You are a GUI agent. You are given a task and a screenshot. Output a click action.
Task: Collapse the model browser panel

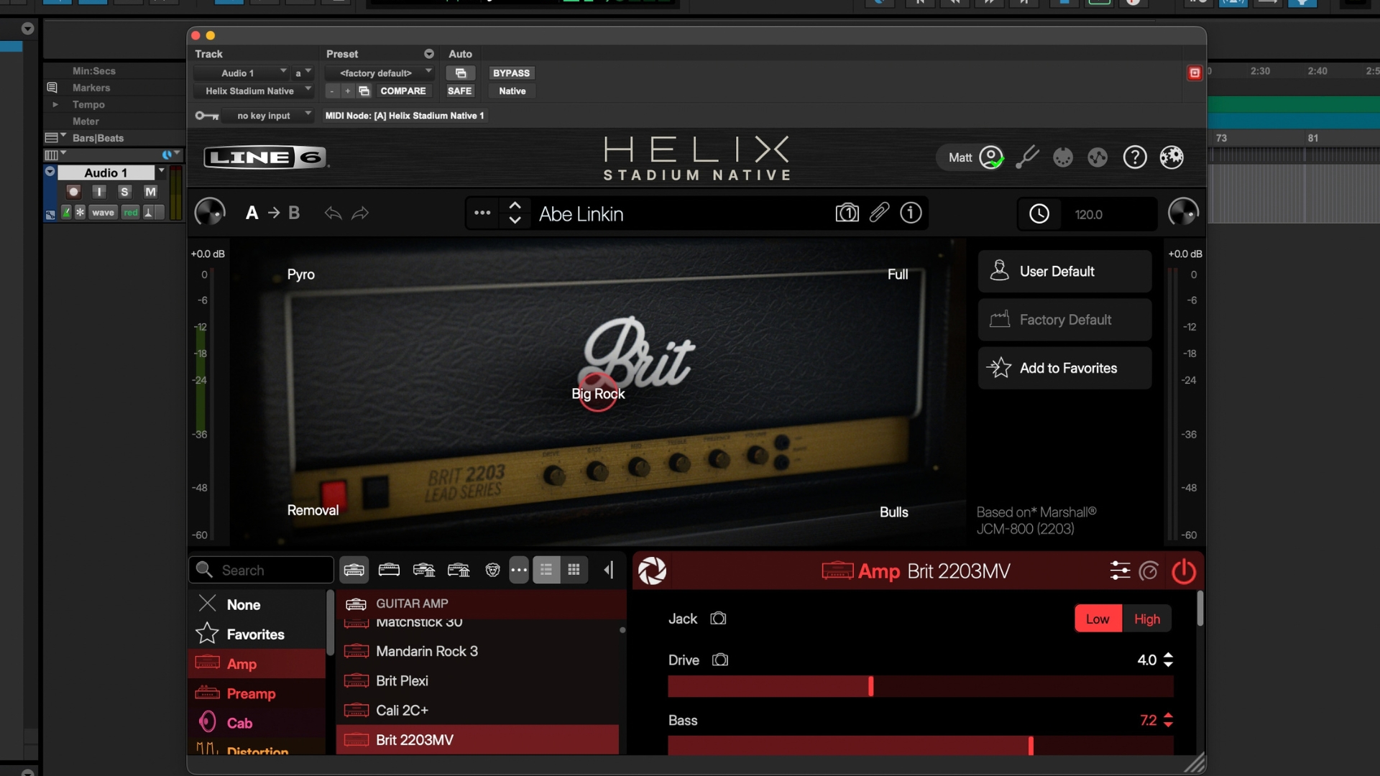point(609,571)
